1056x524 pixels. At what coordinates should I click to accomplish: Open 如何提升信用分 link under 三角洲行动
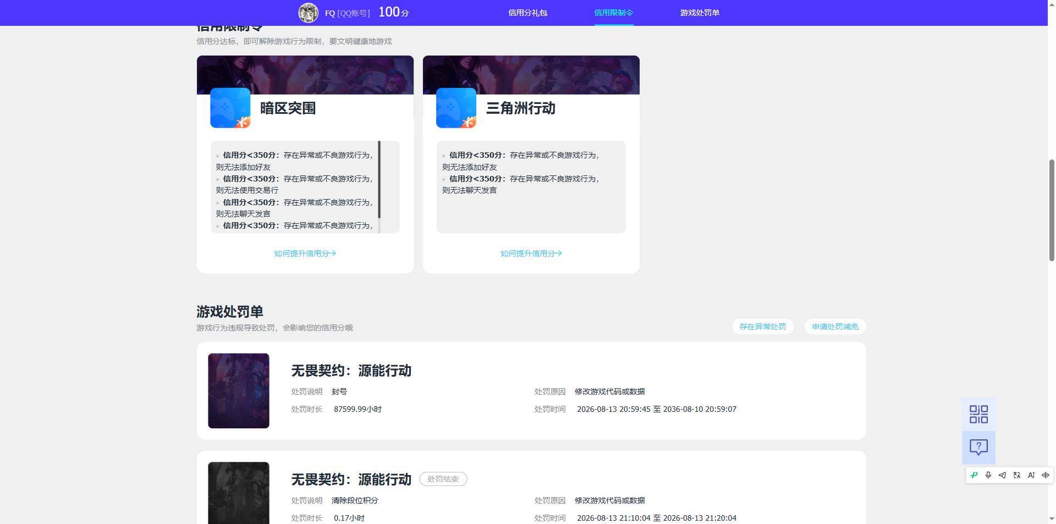pos(531,253)
